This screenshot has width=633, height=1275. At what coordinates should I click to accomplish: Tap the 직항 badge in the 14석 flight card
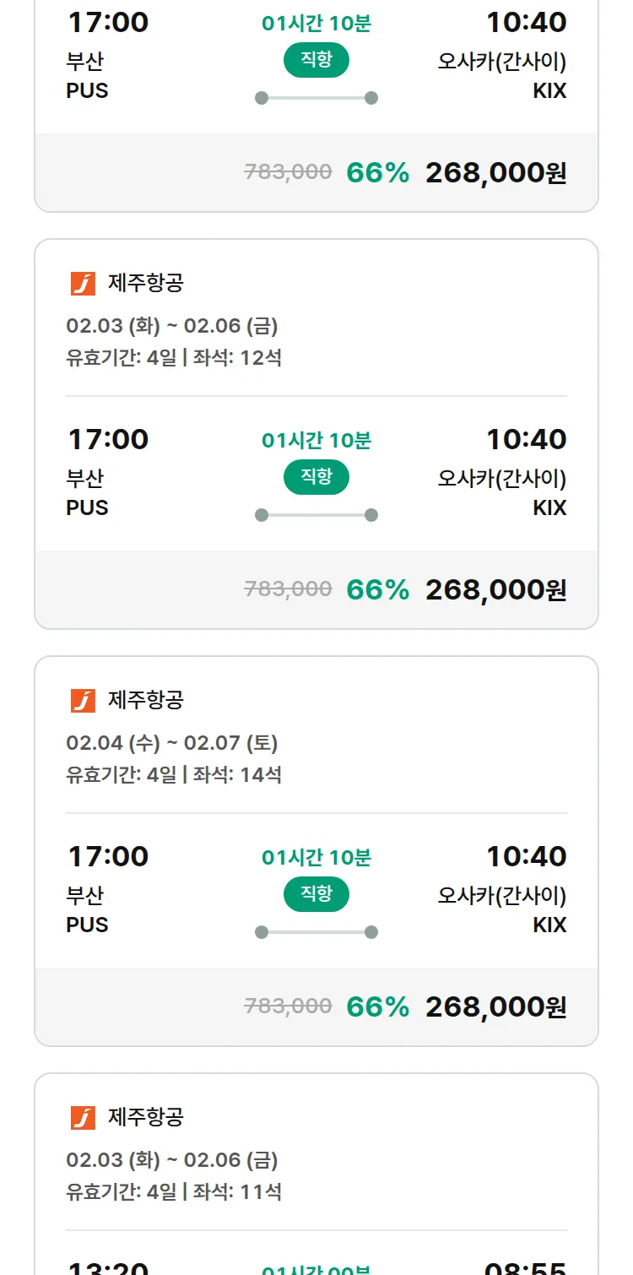(316, 894)
